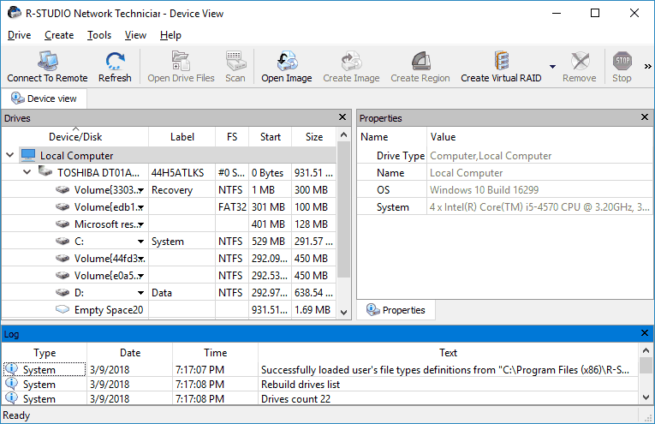Click the Empty Space20 disk icon
655x424 pixels.
click(x=63, y=309)
